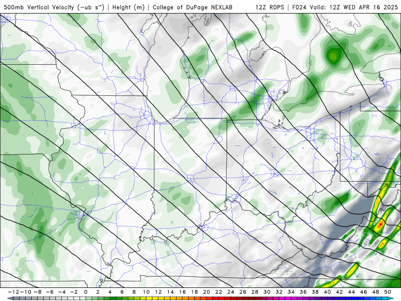
Task: Click the -10 value on color scale
Action: click(26, 292)
